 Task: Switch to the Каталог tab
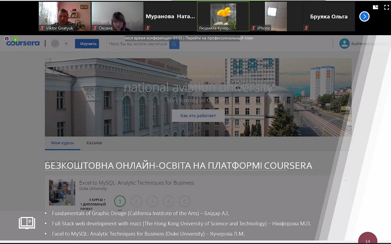click(x=94, y=143)
